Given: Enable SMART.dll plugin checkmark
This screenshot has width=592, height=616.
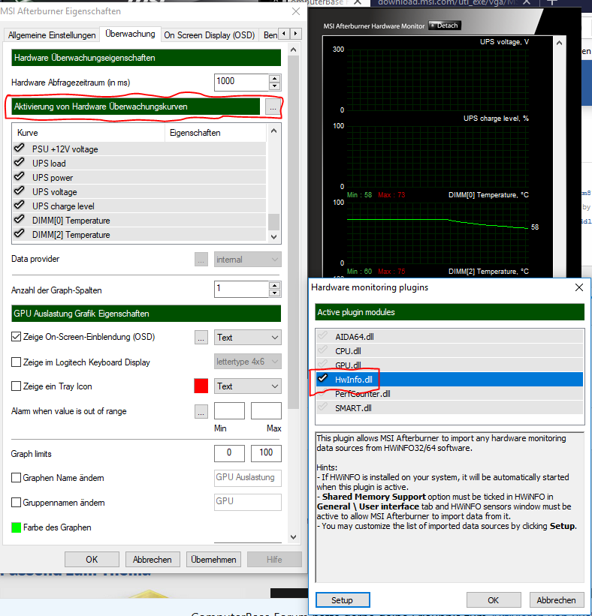Looking at the screenshot, I should tap(323, 407).
